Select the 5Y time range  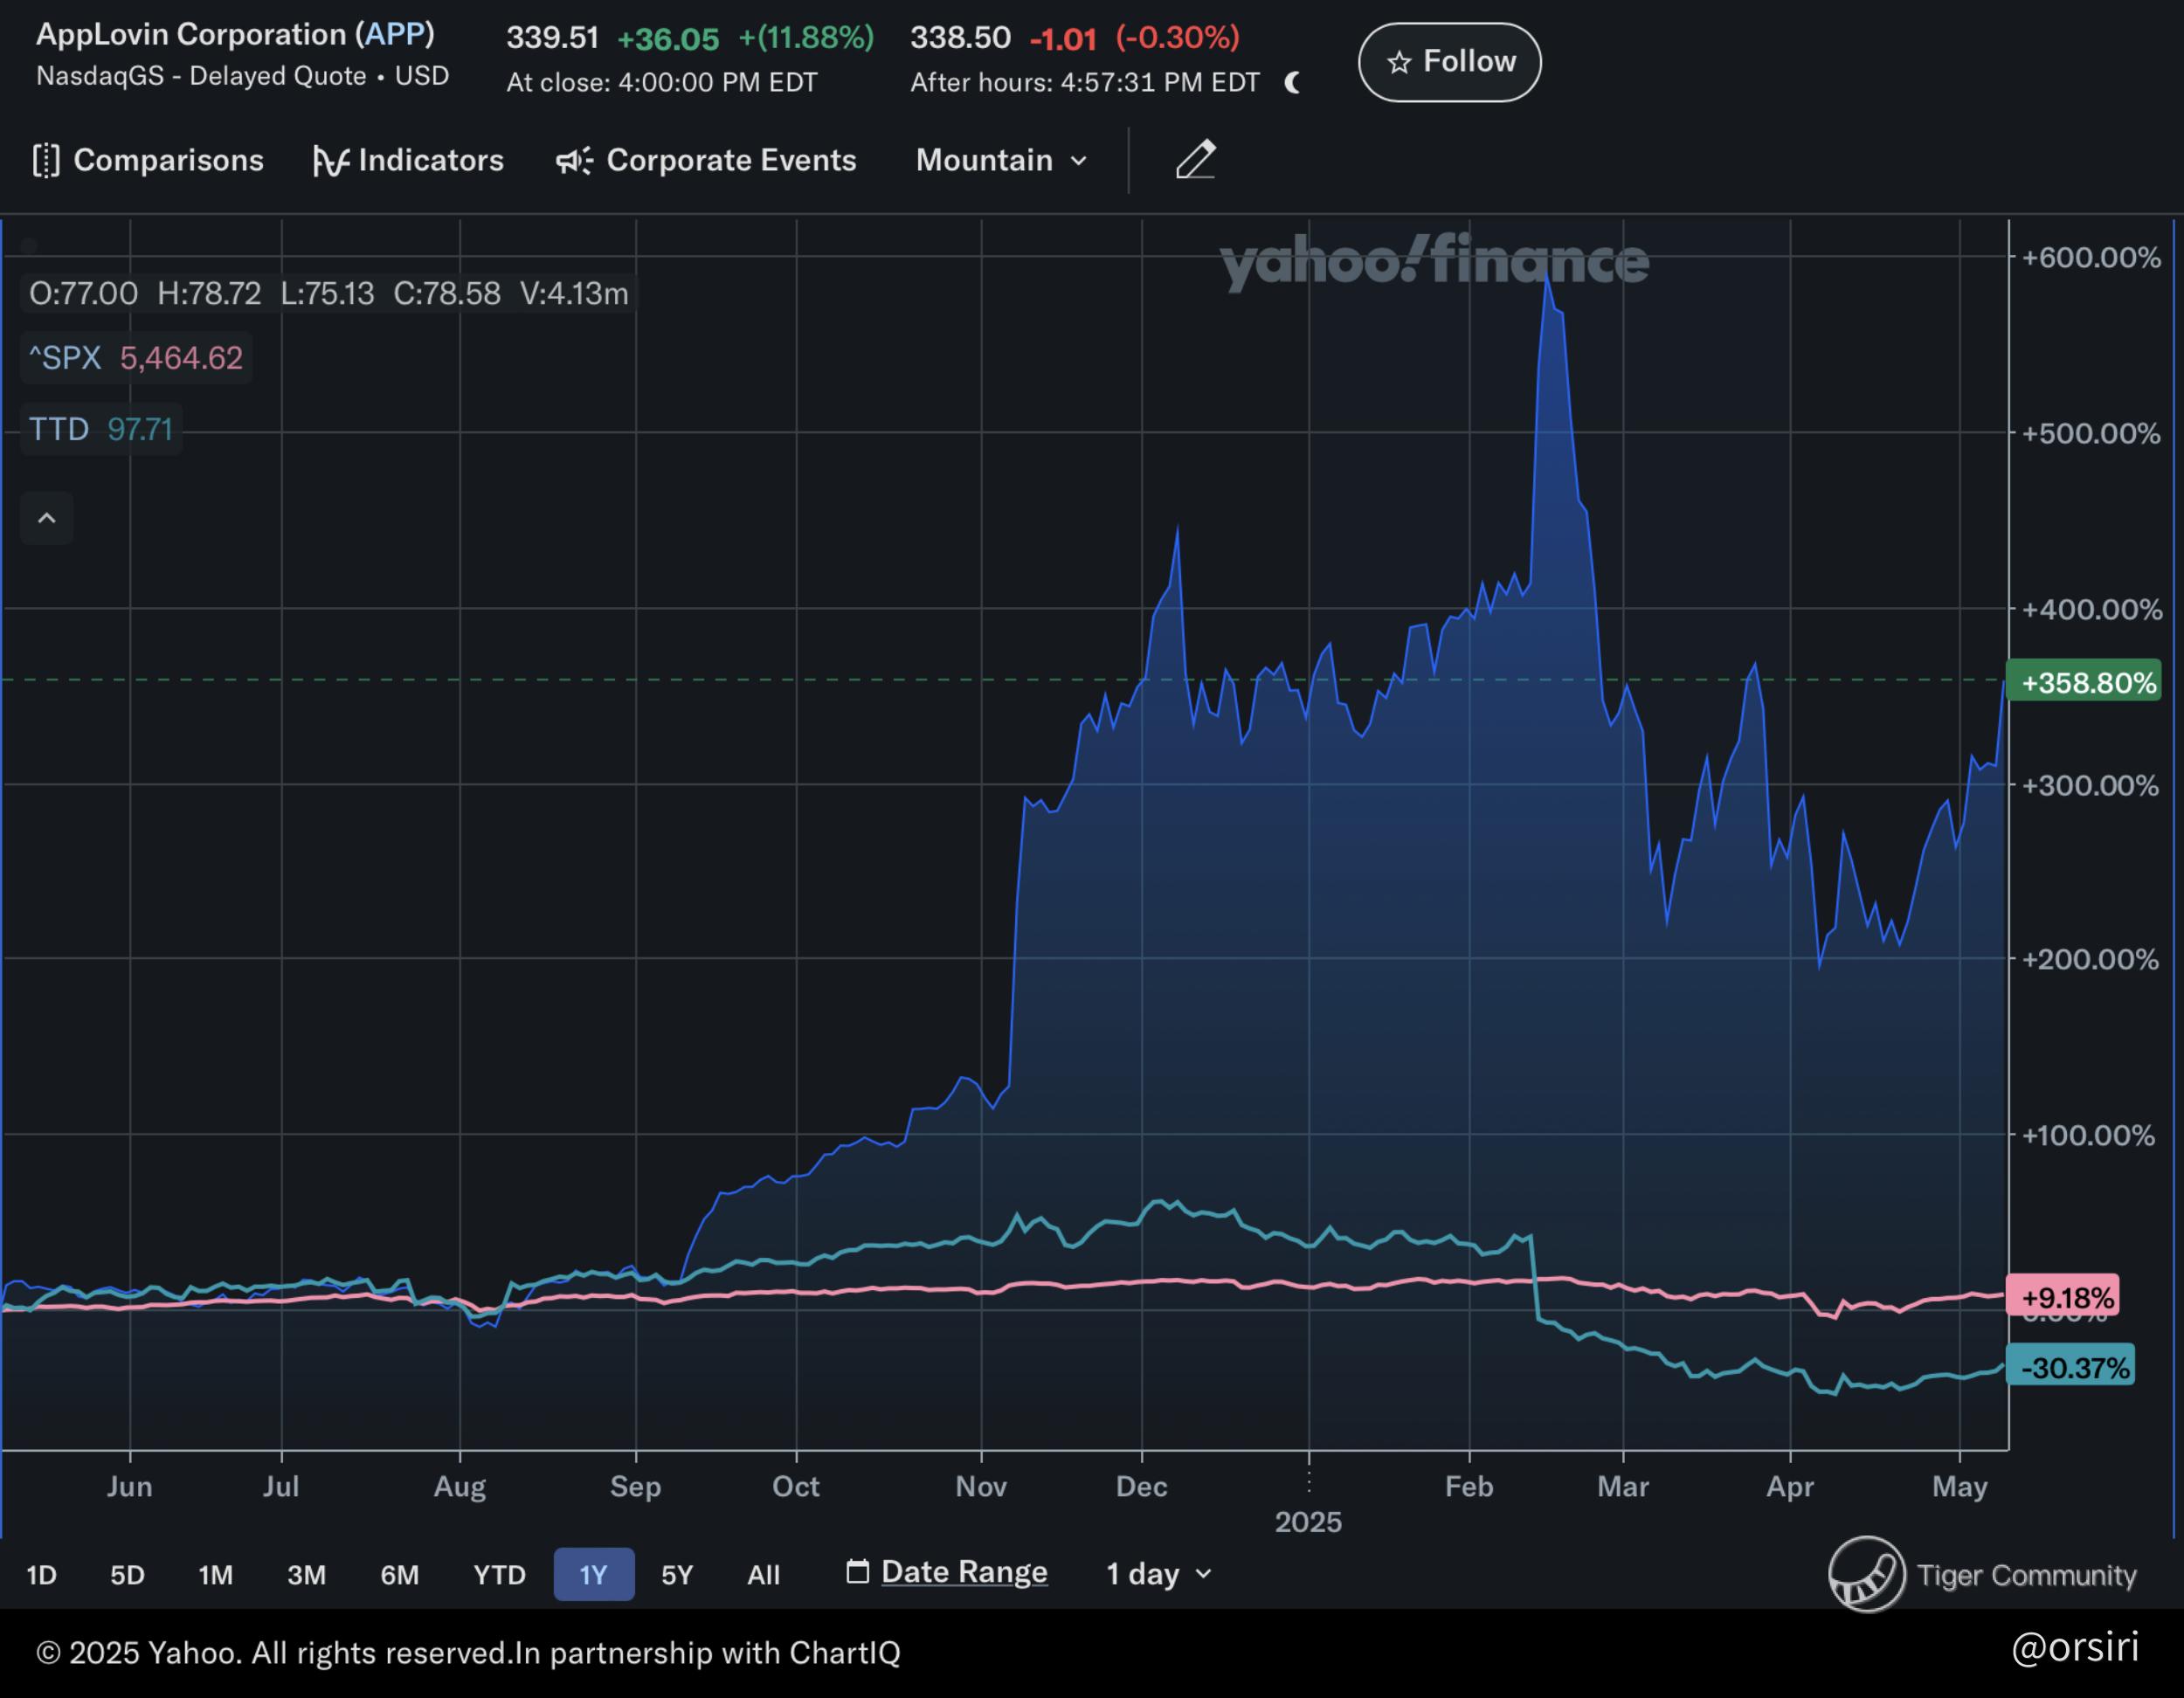(x=676, y=1575)
